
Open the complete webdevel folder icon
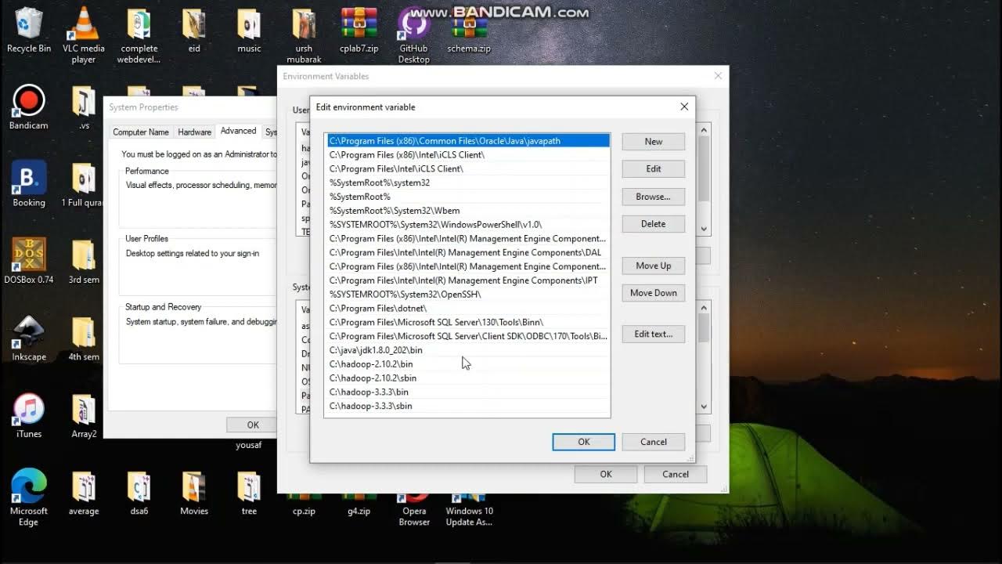[x=139, y=35]
